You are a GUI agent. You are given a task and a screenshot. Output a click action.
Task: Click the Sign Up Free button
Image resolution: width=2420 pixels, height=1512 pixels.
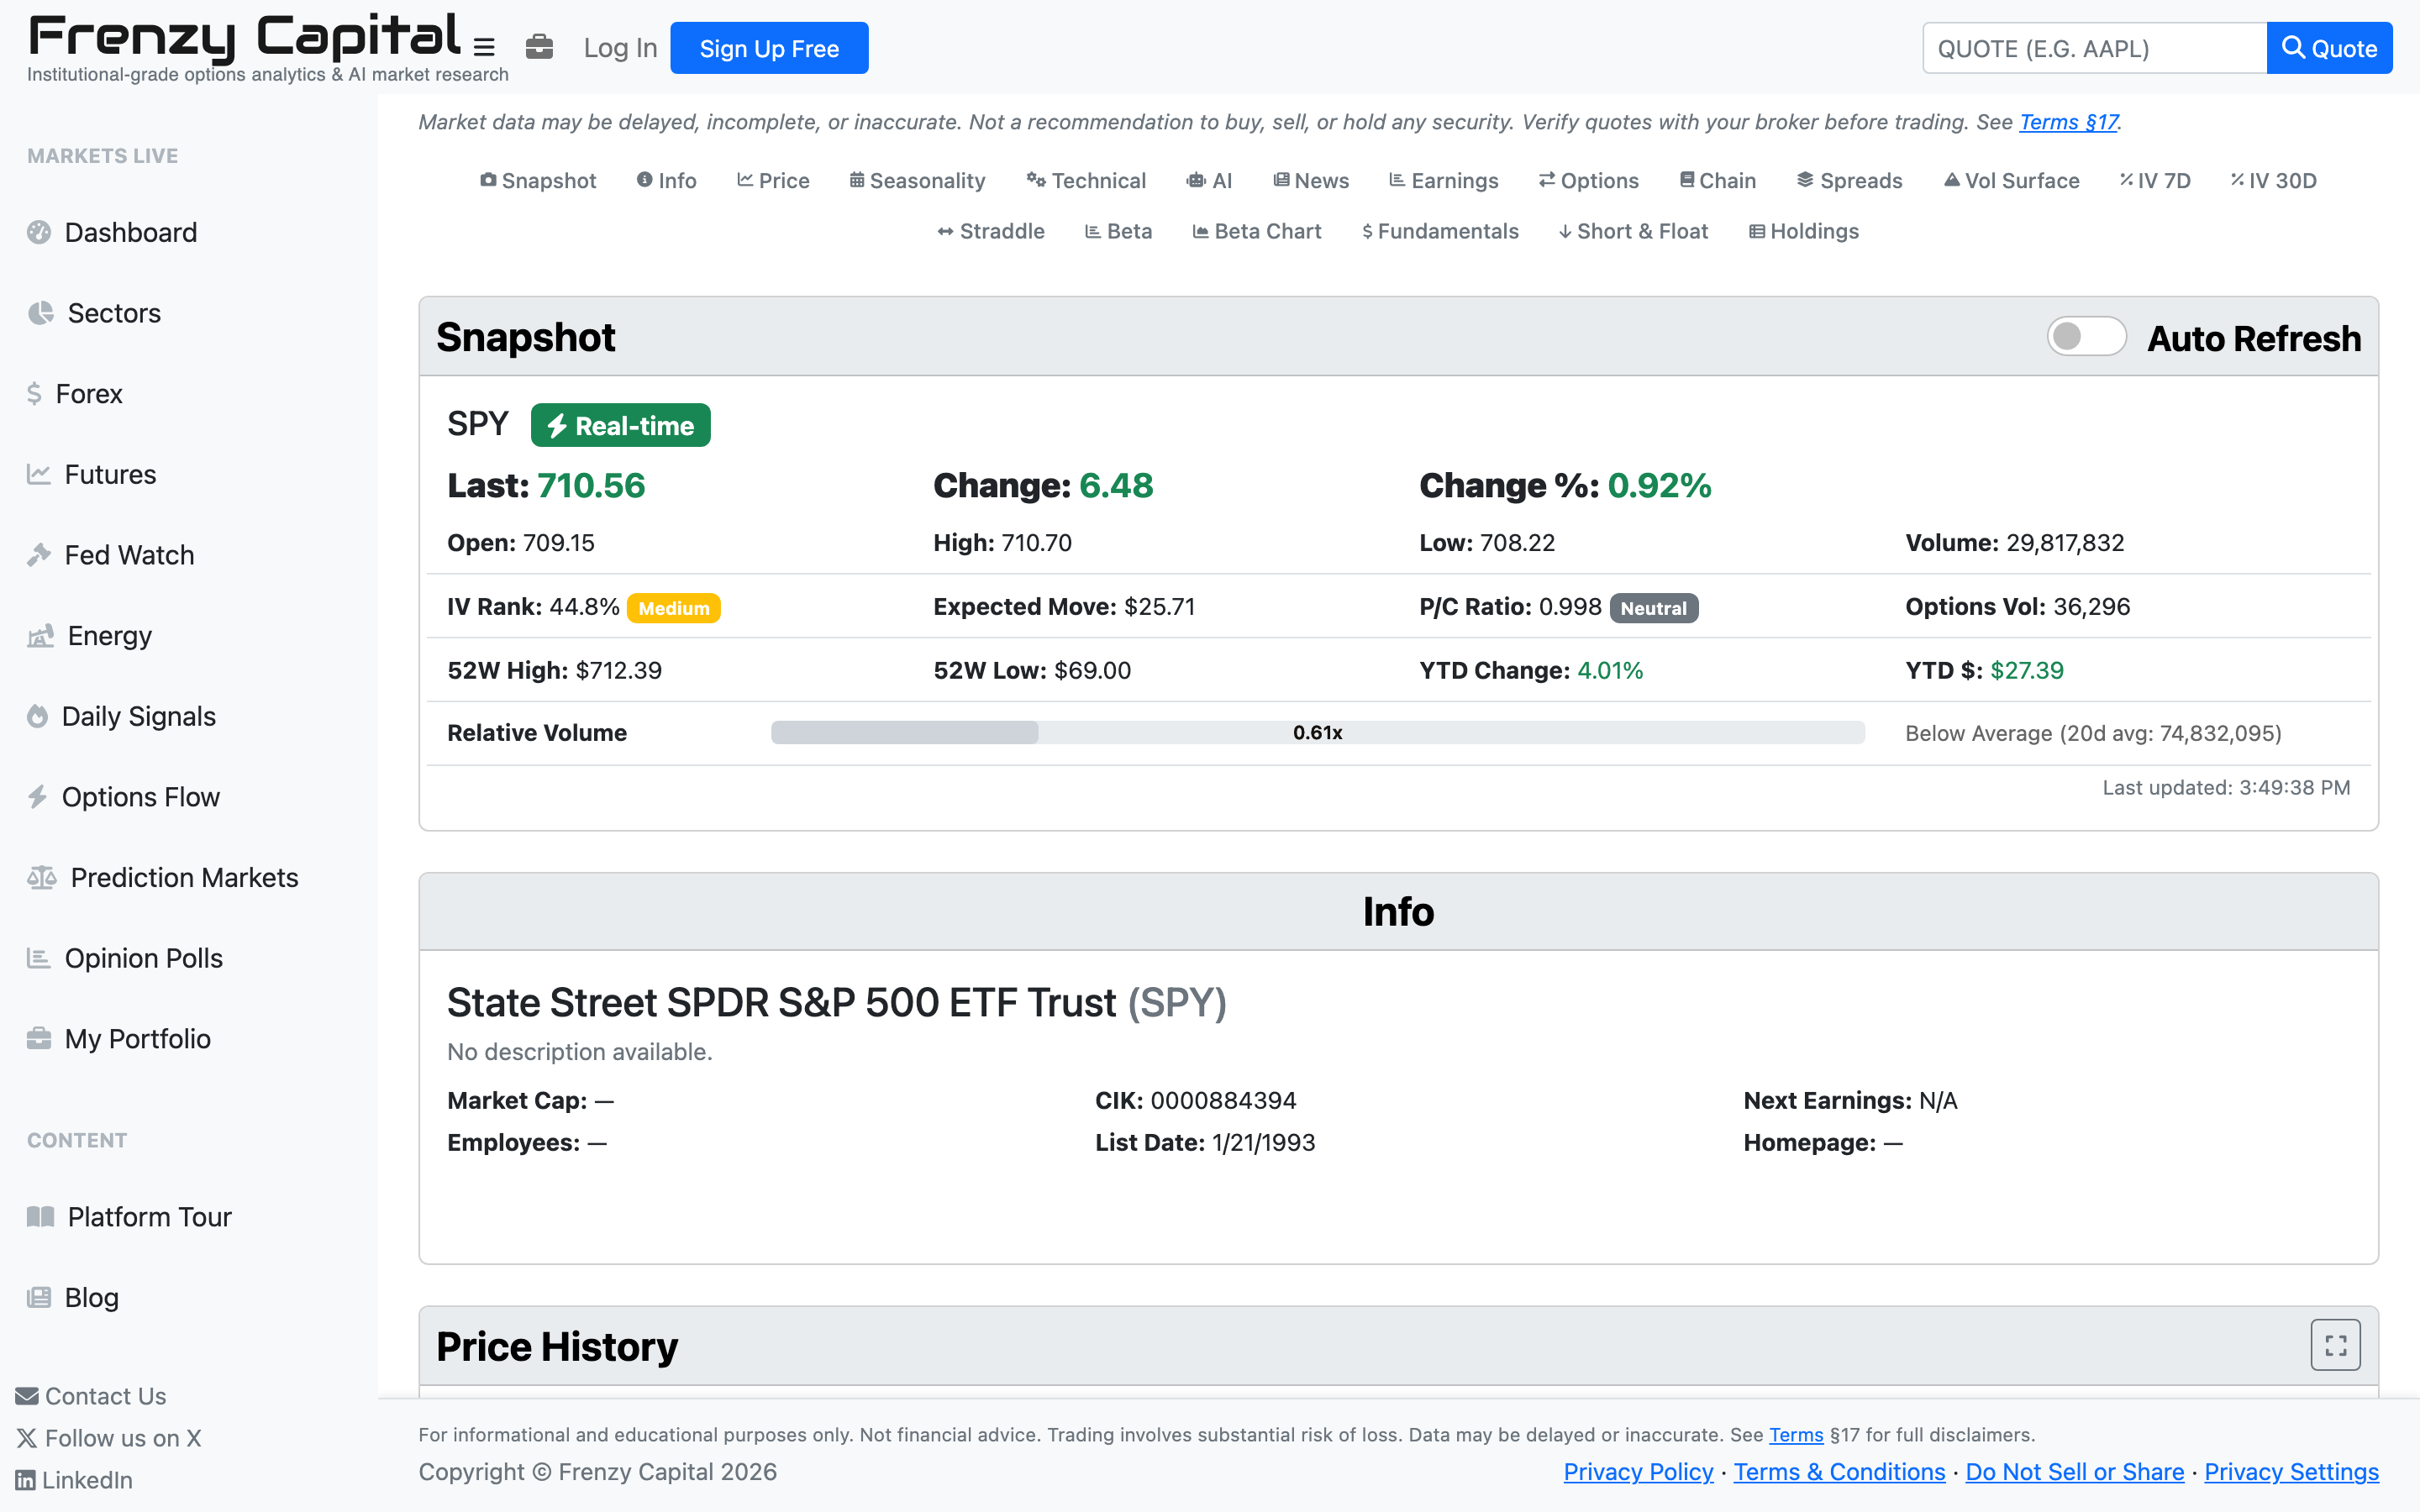pyautogui.click(x=769, y=48)
